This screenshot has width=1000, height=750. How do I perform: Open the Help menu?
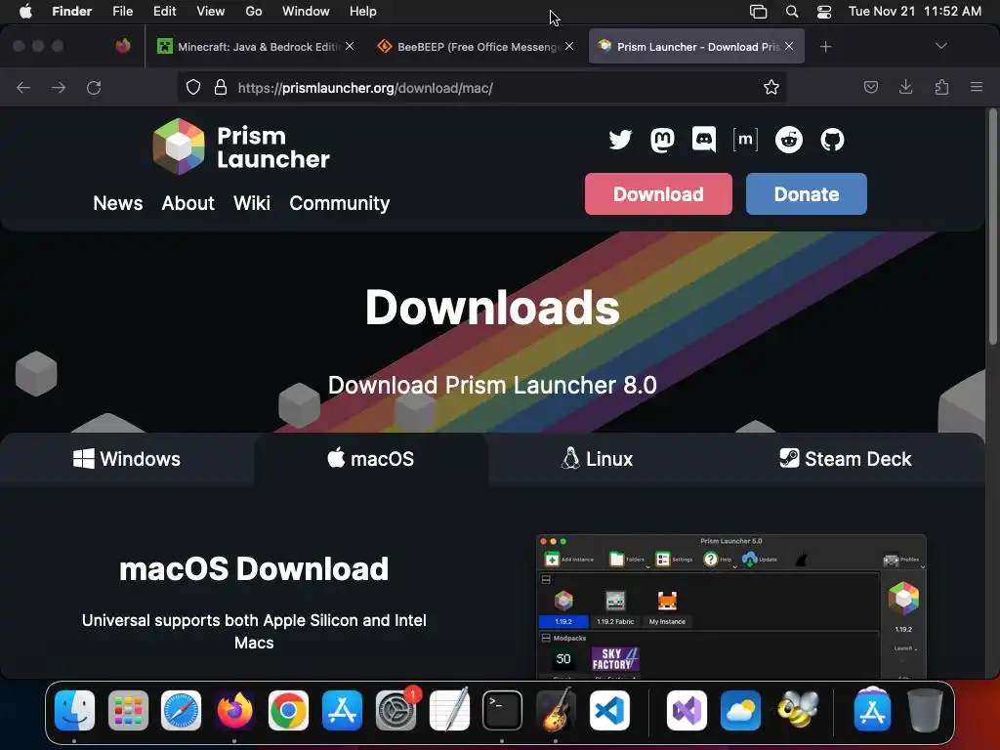tap(363, 12)
